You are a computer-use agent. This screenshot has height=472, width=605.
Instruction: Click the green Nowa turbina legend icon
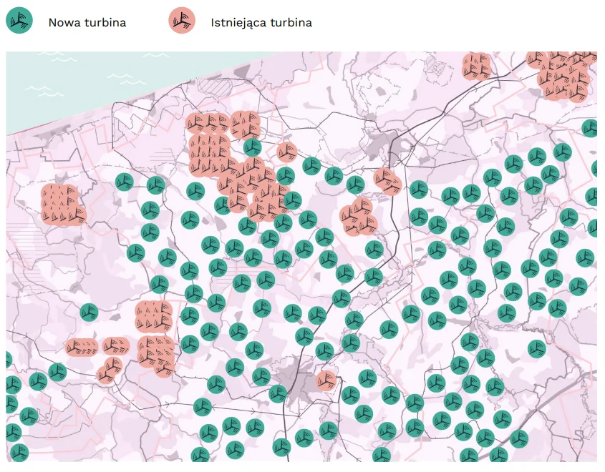click(19, 21)
